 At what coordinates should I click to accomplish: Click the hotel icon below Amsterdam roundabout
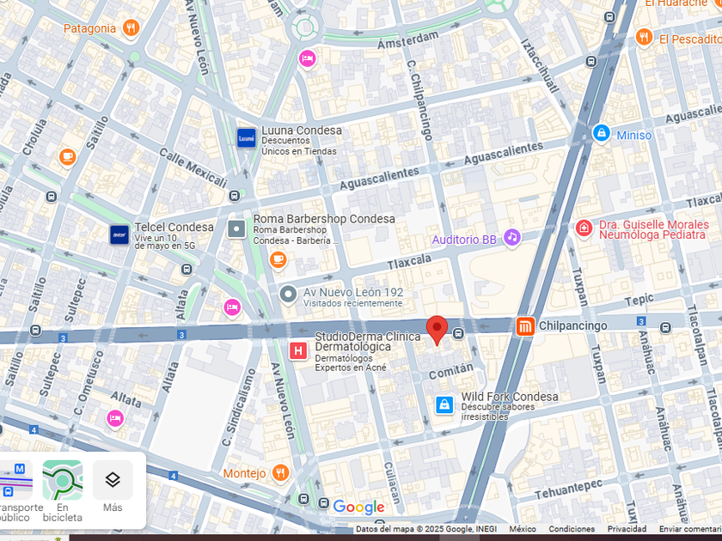point(307,59)
